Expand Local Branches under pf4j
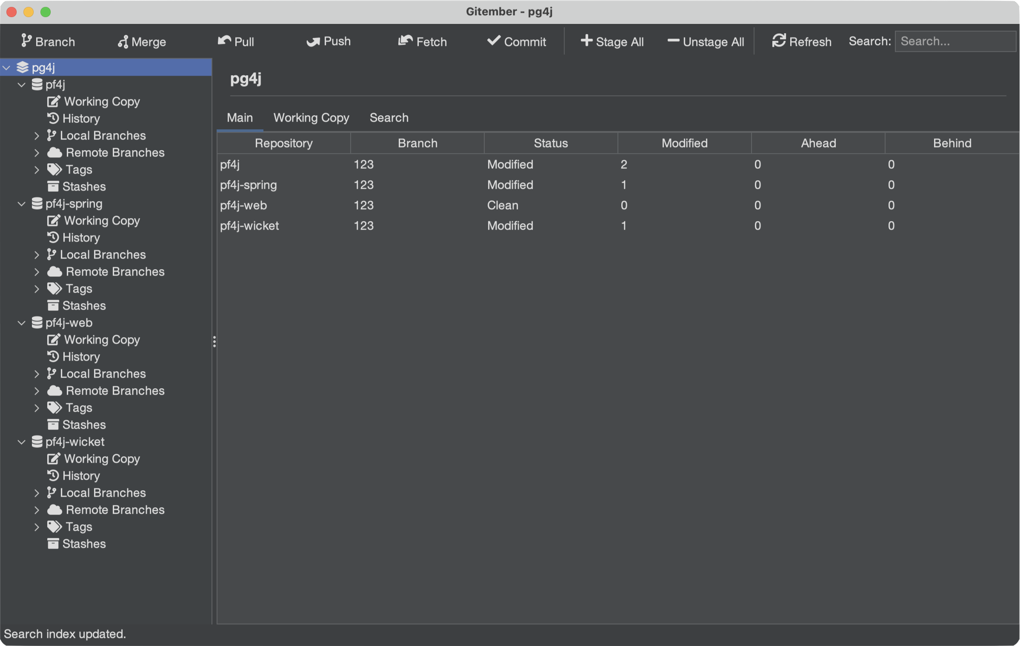 [37, 136]
